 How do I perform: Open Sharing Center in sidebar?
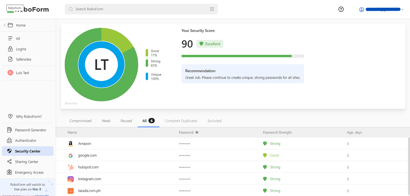pos(27,162)
